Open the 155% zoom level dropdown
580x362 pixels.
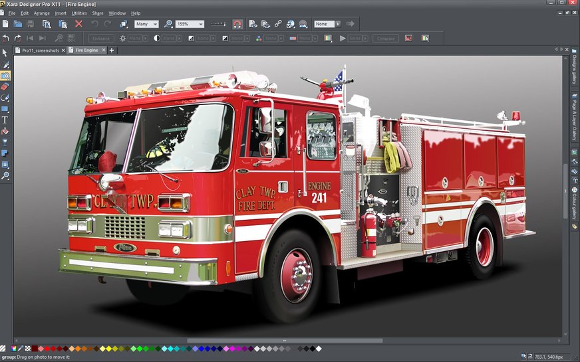point(201,24)
